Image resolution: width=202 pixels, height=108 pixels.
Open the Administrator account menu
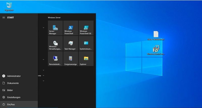pos(19,76)
